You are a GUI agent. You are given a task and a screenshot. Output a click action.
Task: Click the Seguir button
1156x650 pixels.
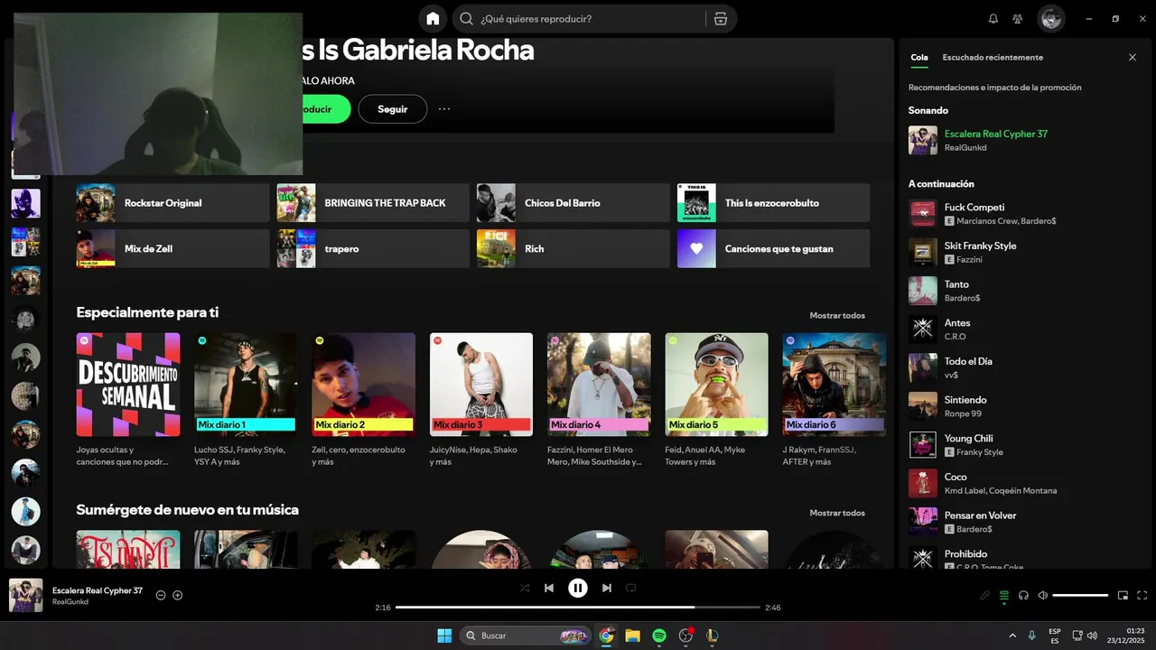pos(393,109)
